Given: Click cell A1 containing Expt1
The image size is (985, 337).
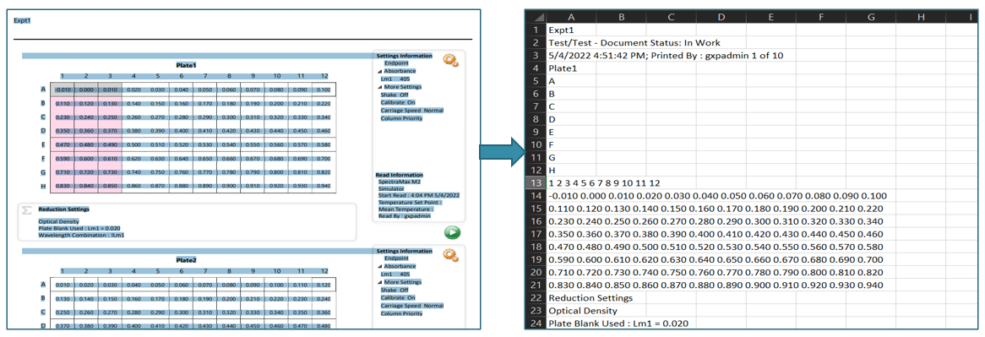Looking at the screenshot, I should pyautogui.click(x=570, y=30).
